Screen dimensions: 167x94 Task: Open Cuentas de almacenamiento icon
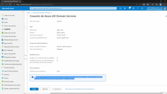(x=3, y=64)
